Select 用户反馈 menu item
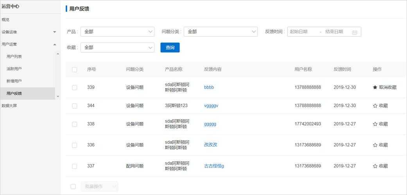The image size is (407, 195). (x=27, y=94)
